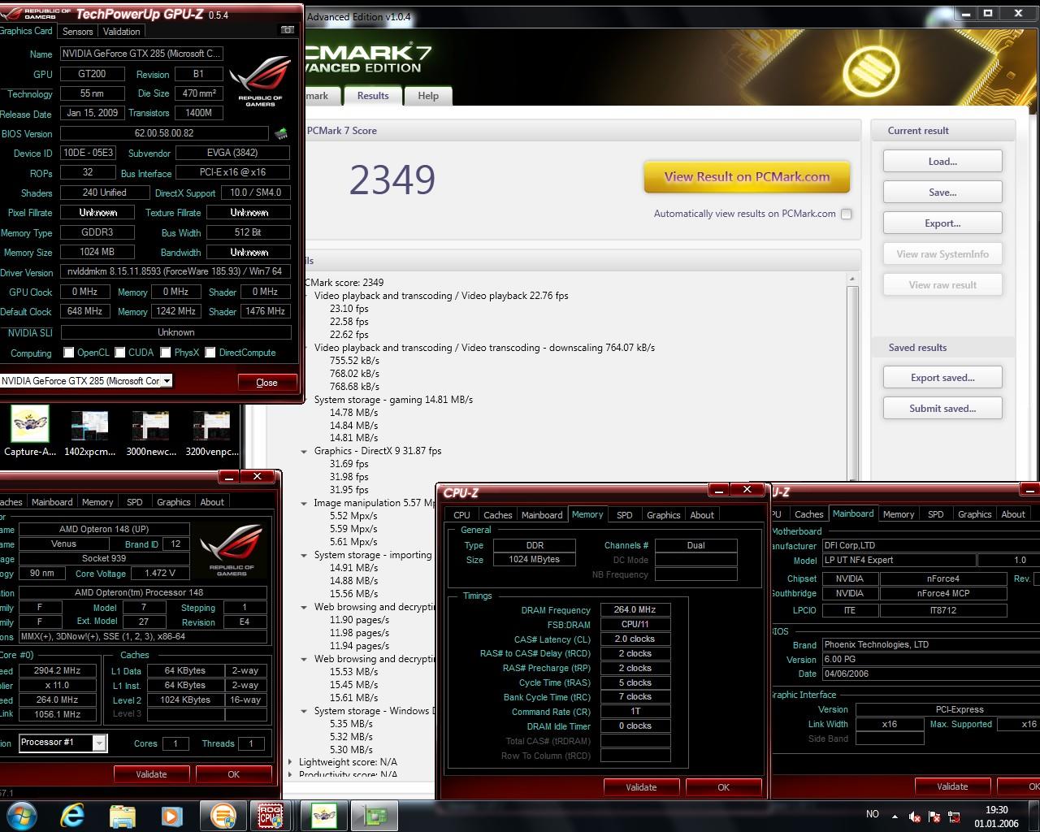Enable the OpenCL checkbox in GPU-Z
1040x832 pixels.
[x=69, y=353]
